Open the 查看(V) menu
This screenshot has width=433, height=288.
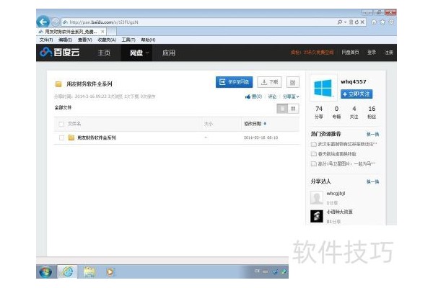[x=84, y=40]
